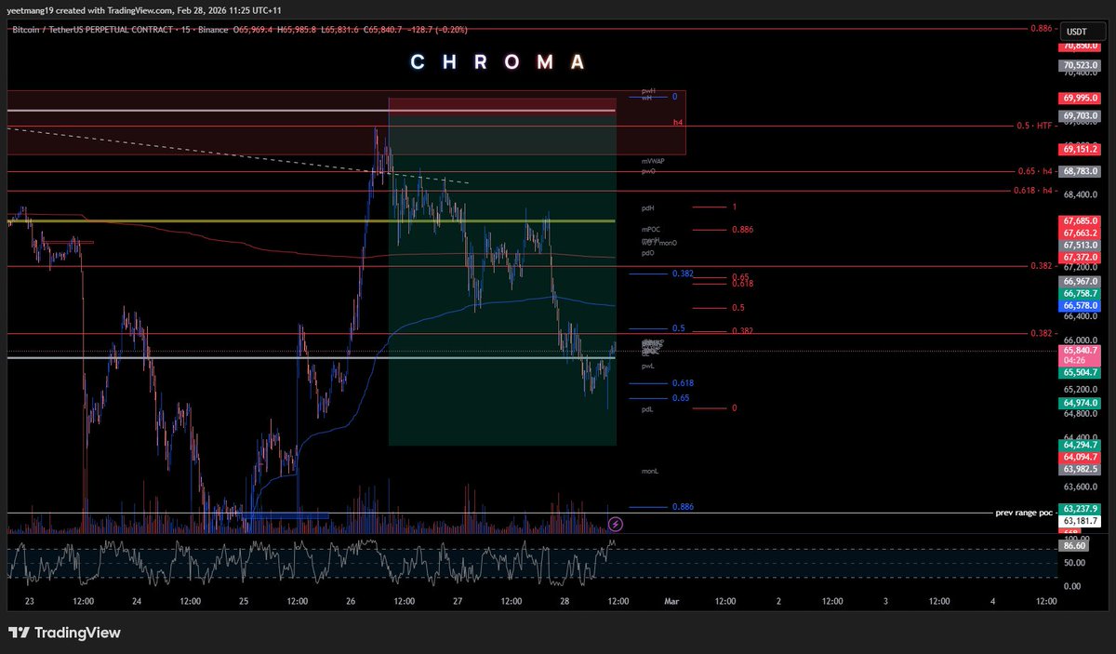
Task: Click the Mar date on time axis
Action: (671, 602)
